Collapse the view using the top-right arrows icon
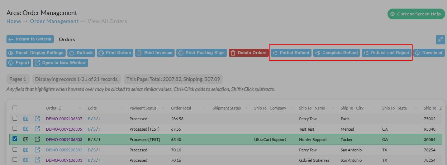This screenshot has height=165, width=447. coord(440,39)
